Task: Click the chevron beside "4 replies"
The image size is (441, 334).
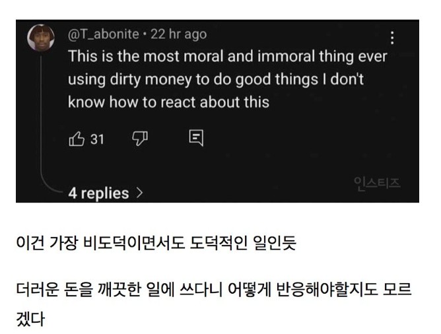Action: tap(139, 193)
